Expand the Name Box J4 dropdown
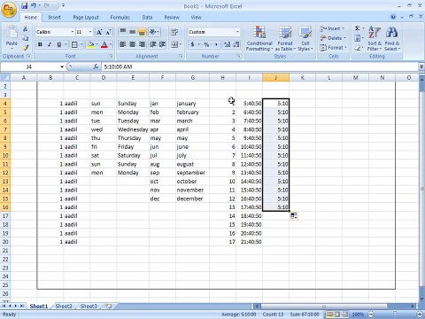425x319 pixels. pyautogui.click(x=62, y=66)
